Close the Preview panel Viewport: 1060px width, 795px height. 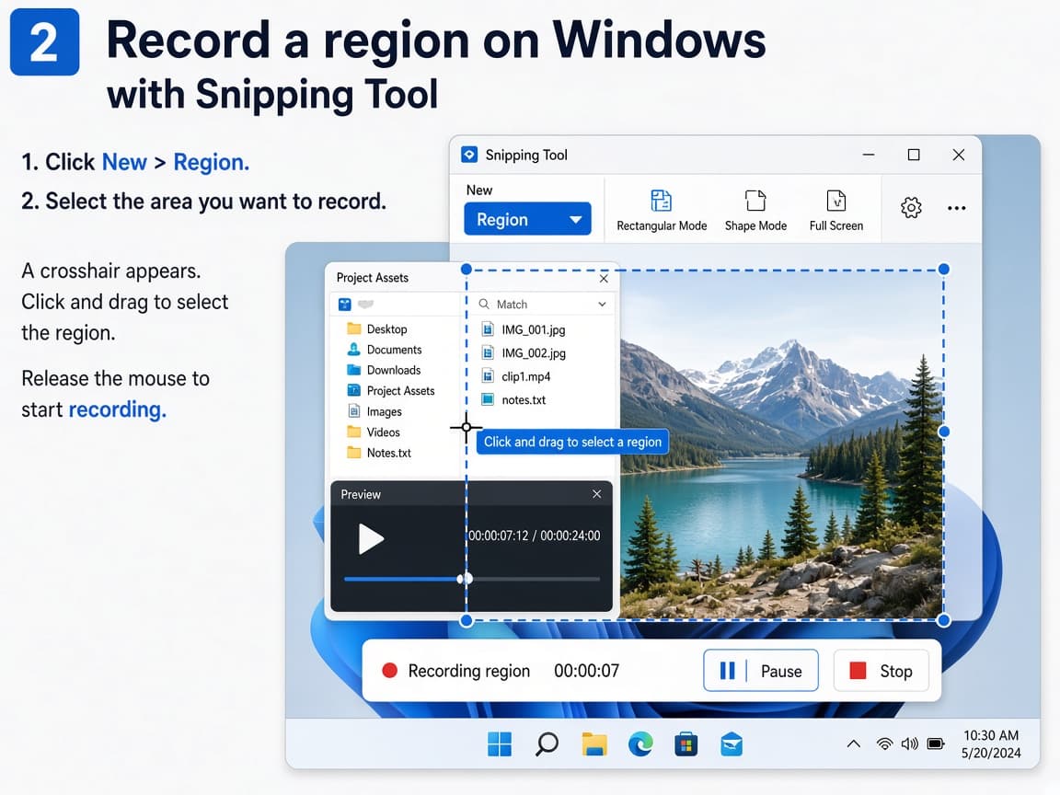(596, 494)
